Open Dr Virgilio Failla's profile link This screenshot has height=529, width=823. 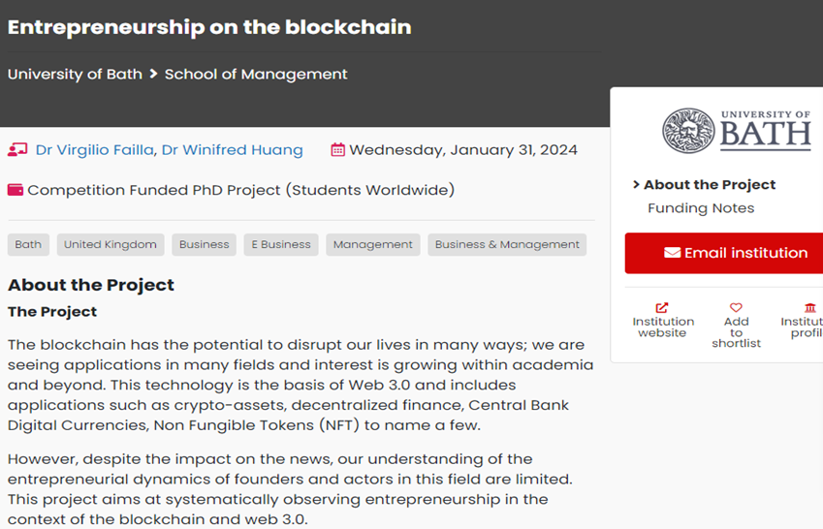point(95,150)
